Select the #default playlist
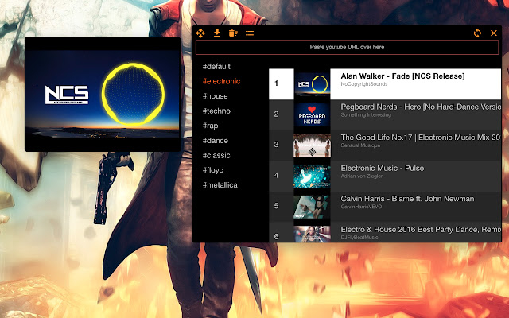Image resolution: width=509 pixels, height=318 pixels. [x=216, y=67]
